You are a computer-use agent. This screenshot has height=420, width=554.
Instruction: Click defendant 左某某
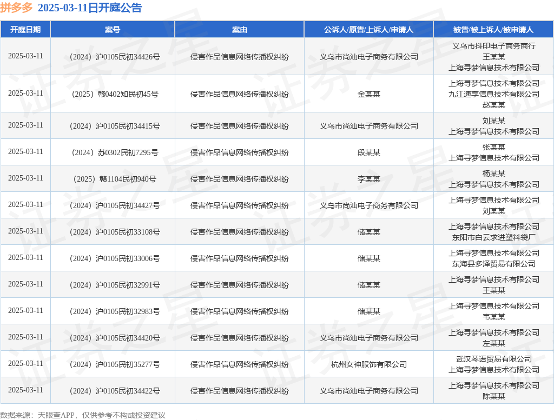[x=494, y=343]
